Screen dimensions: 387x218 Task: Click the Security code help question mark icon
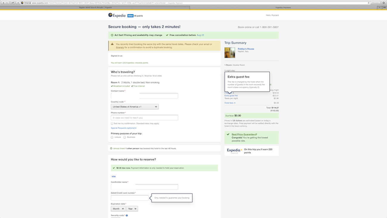click(x=127, y=215)
